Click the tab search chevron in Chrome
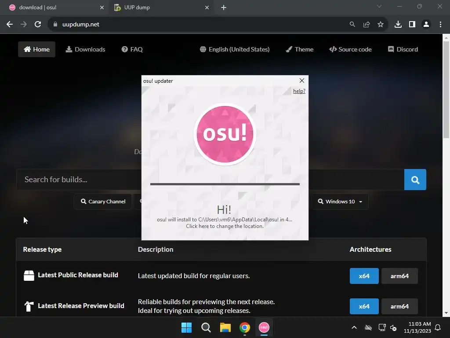This screenshot has width=450, height=338. click(x=379, y=6)
